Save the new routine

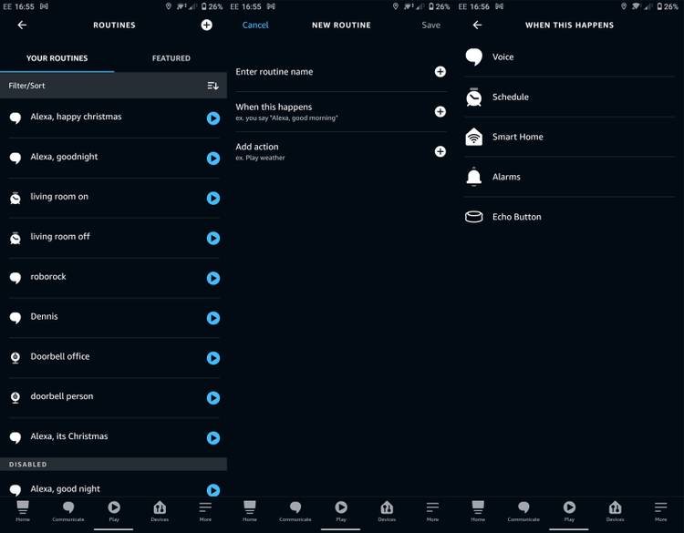(x=430, y=25)
